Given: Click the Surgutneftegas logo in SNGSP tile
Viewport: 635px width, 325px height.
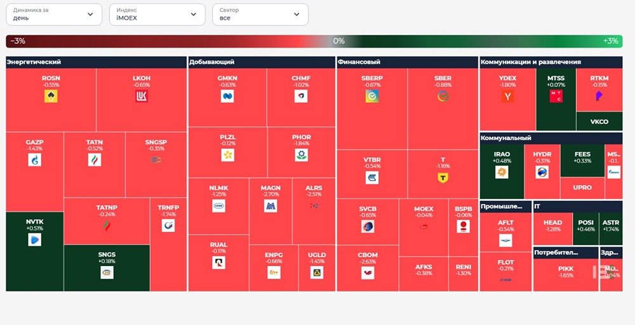Looking at the screenshot, I should coord(156,160).
